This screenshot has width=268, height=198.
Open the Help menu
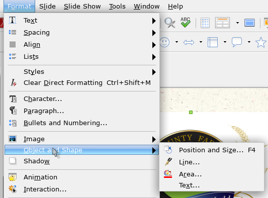175,7
